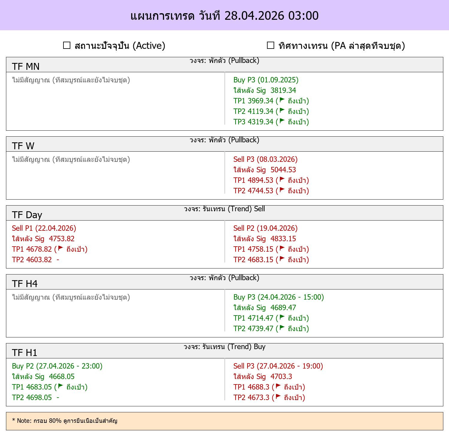
Task: Click the Pullback cycle label in TF MN
Action: pyautogui.click(x=224, y=61)
